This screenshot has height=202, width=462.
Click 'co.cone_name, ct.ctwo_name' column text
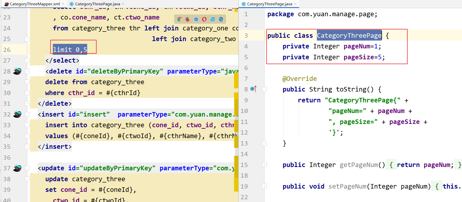point(110,17)
